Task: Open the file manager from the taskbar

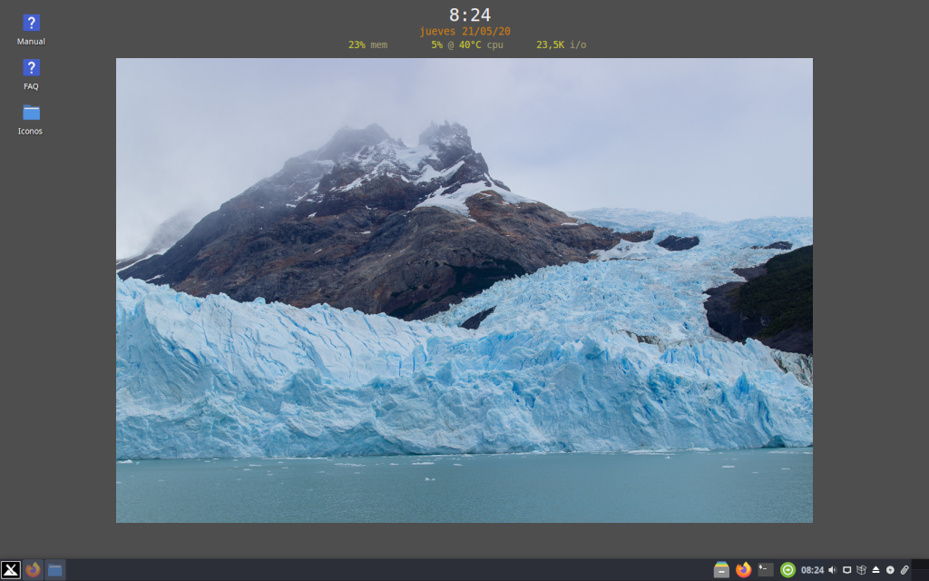Action: pyautogui.click(x=56, y=571)
